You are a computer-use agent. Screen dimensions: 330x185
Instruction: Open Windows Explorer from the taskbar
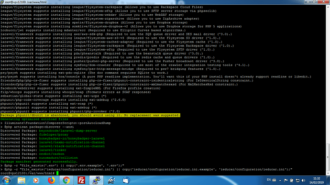point(21,180)
